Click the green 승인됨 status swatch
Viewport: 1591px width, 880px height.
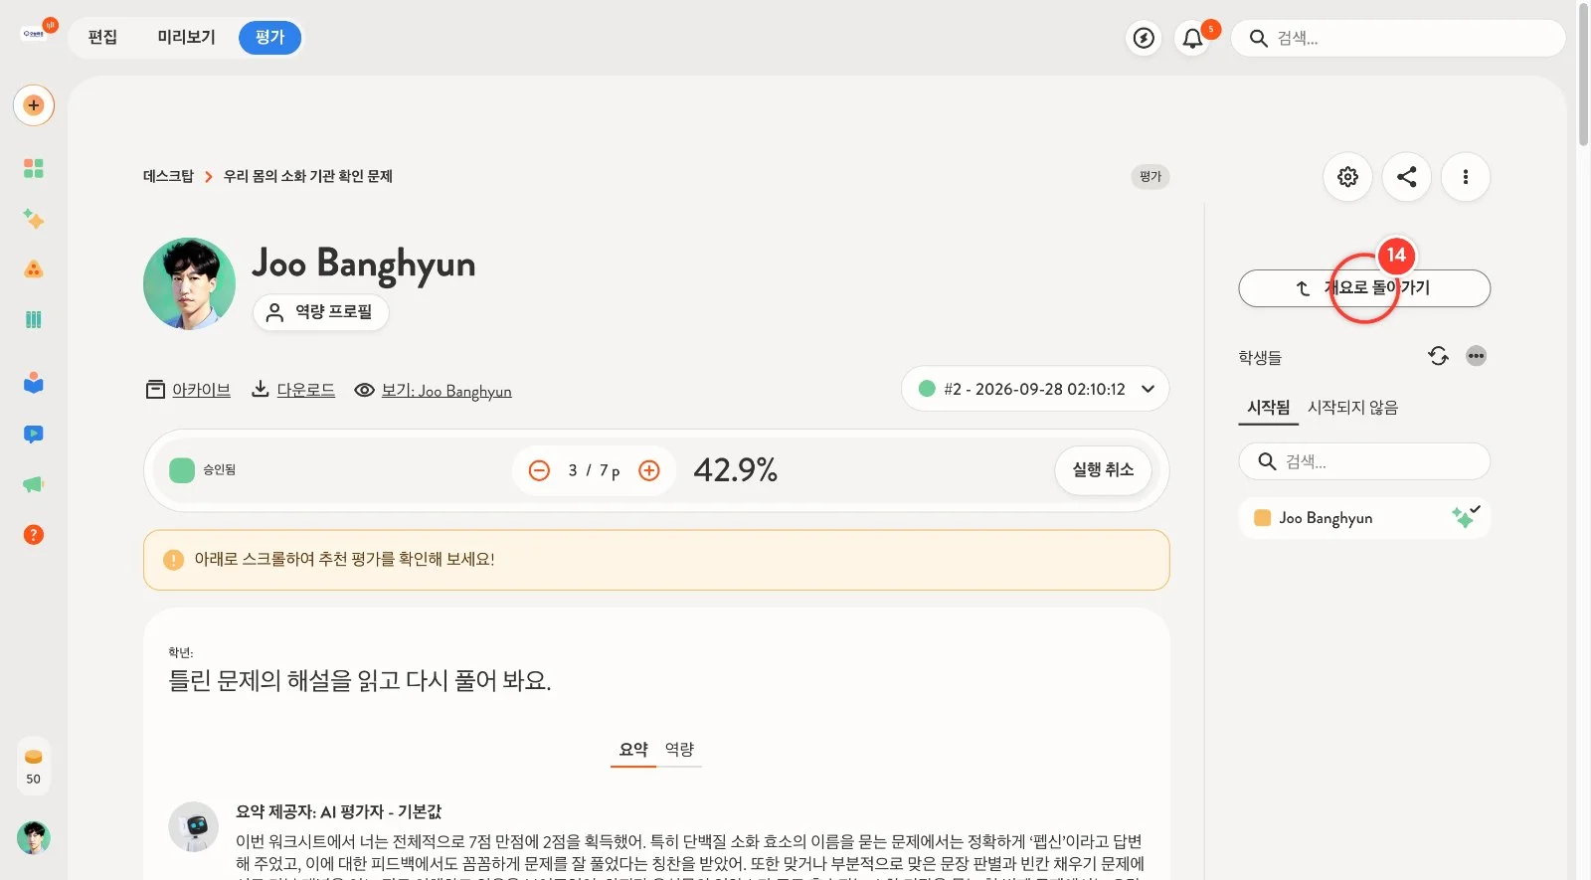182,470
